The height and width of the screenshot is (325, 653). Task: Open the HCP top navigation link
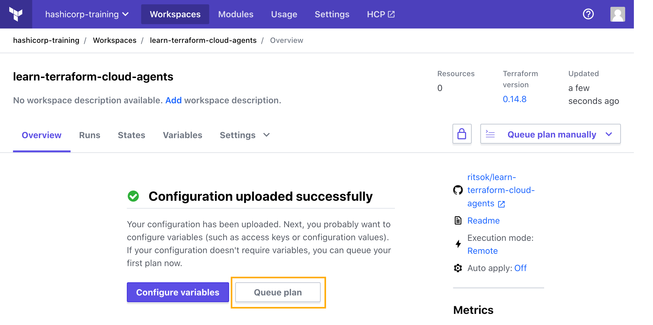(x=381, y=14)
